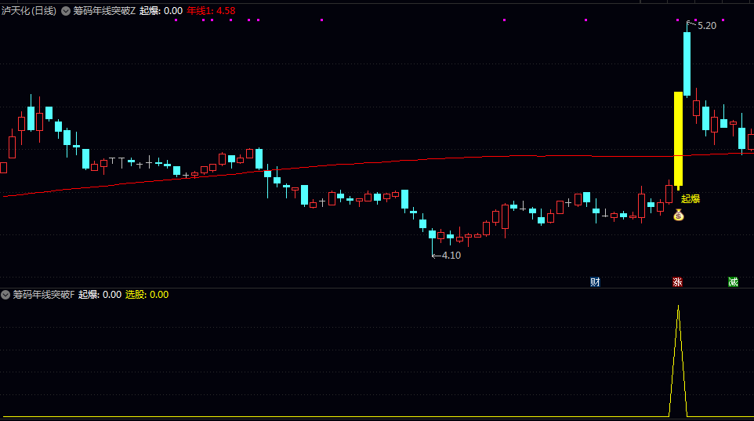Viewport: 754px width, 421px height.
Task: Expand the 筹码年线突破F indicator dropdown
Action: click(5, 295)
